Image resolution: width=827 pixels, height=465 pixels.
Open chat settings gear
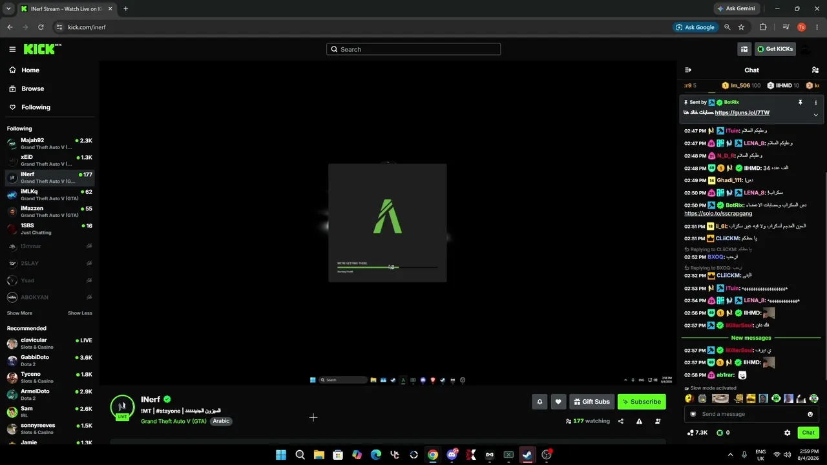tap(787, 433)
